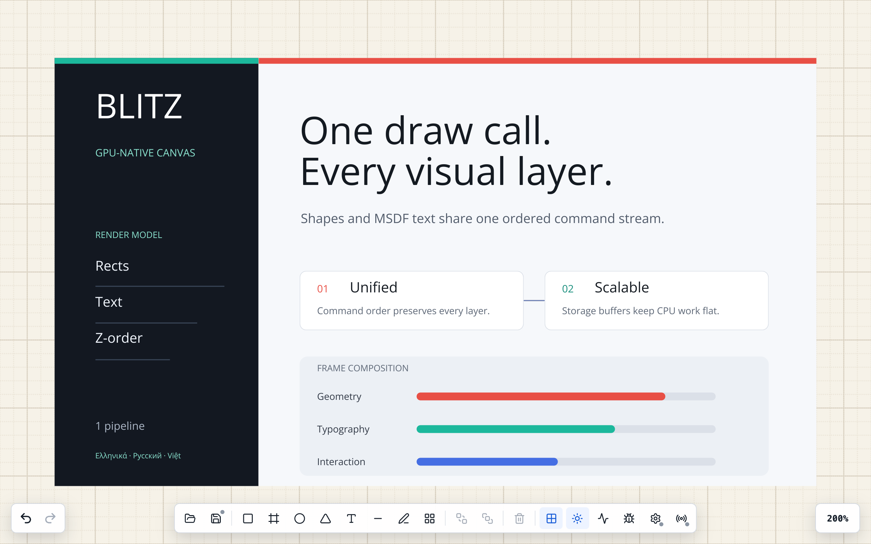Select the Frame tool hash icon
Image resolution: width=871 pixels, height=544 pixels.
274,518
